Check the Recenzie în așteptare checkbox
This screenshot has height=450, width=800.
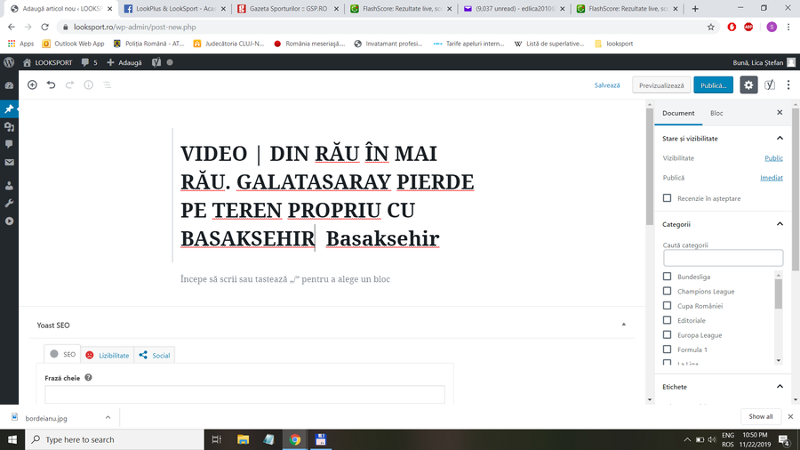tap(668, 198)
